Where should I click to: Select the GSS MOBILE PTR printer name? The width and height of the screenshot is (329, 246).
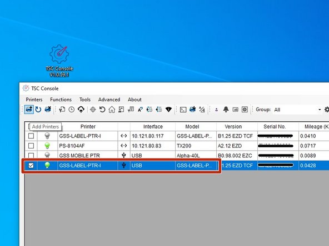point(79,156)
